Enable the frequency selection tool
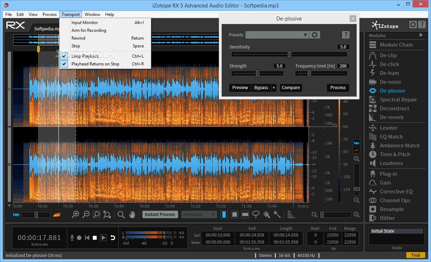431x262 pixels. (245, 215)
